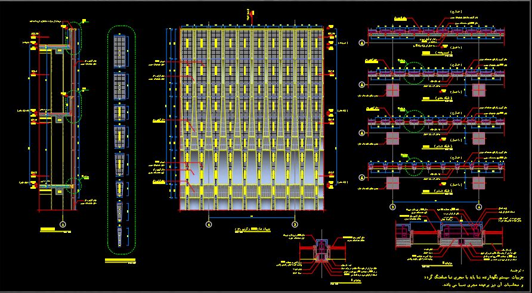
Task: Click grid bubble 6 below the main elevation
Action: click(209, 225)
